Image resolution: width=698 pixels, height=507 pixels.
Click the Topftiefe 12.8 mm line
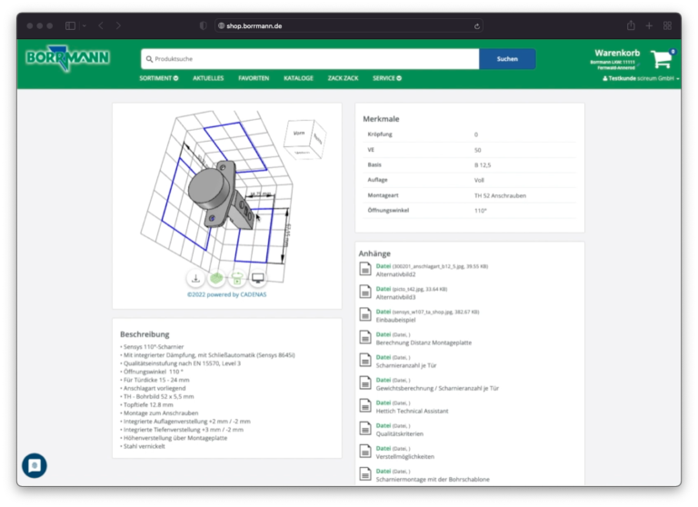146,404
